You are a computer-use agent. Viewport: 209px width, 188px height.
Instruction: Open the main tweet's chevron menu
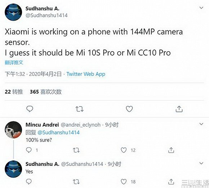(201, 8)
